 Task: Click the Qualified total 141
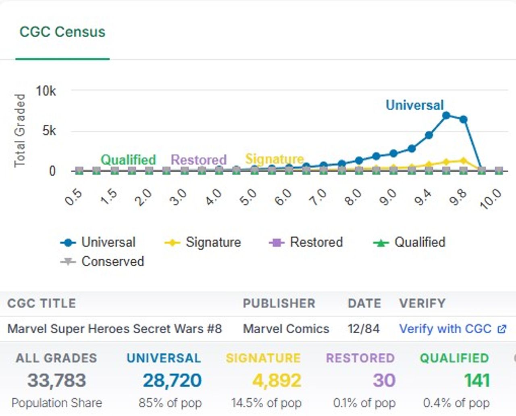[477, 380]
